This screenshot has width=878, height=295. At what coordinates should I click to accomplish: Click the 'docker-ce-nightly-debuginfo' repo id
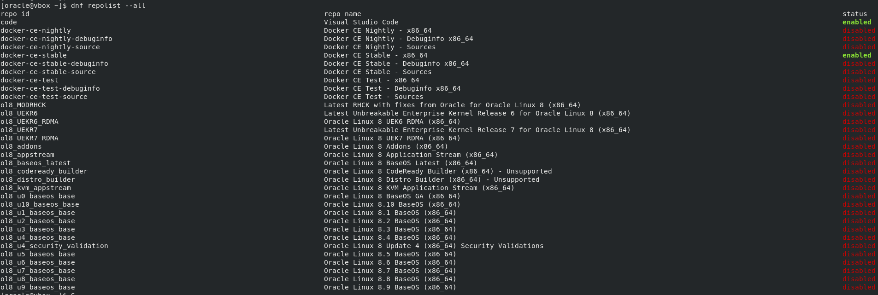[x=56, y=39]
